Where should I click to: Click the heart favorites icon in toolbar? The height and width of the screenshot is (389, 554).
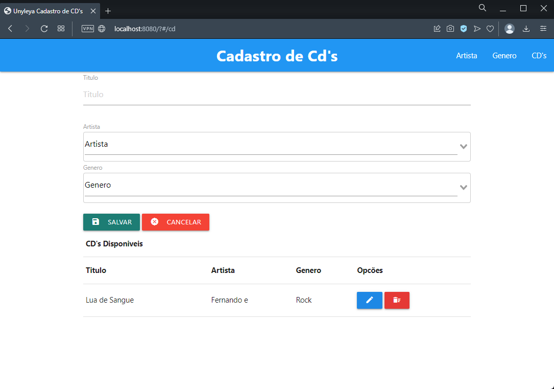[x=490, y=29]
